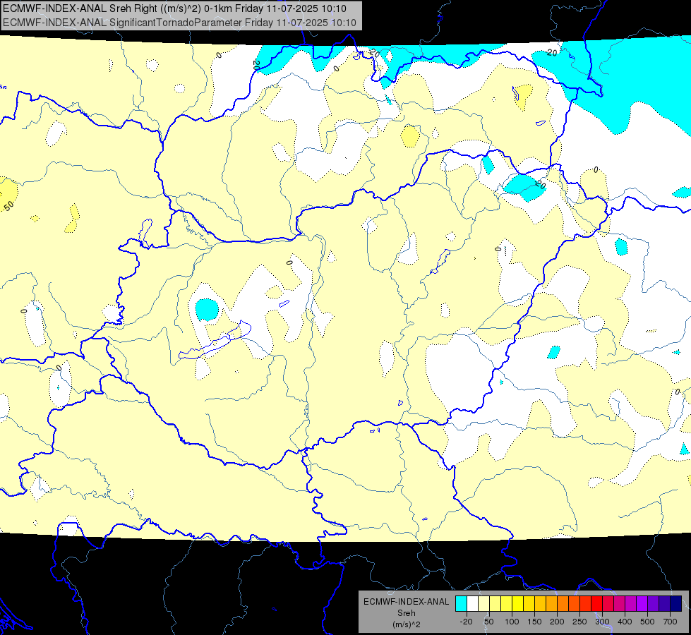Click the white swatch in the Sreh legend
Screen dimensions: 691x635
tap(473, 604)
